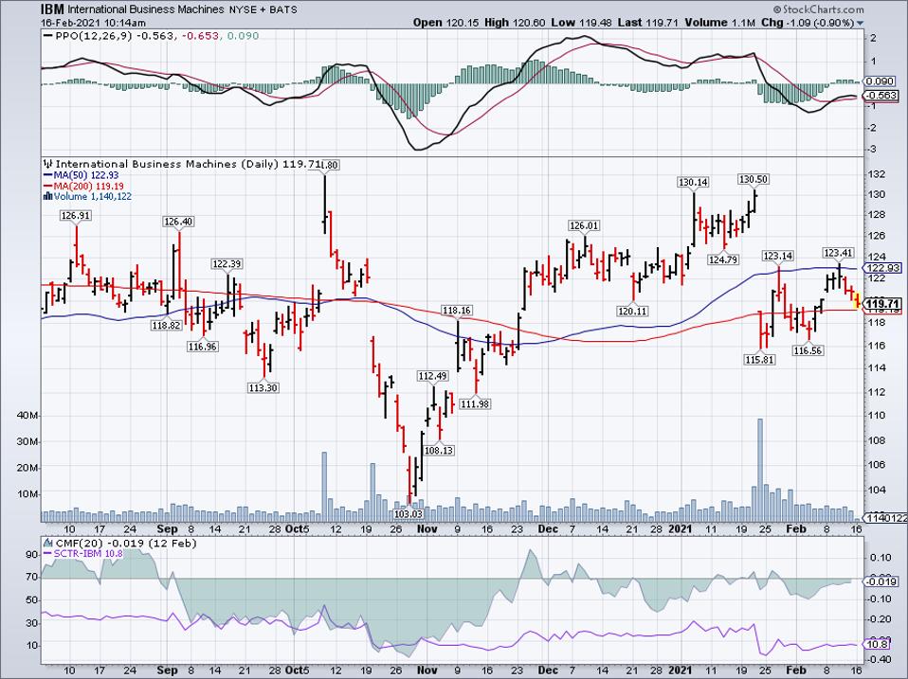Select the 'Open 120.15' quote value

445,23
